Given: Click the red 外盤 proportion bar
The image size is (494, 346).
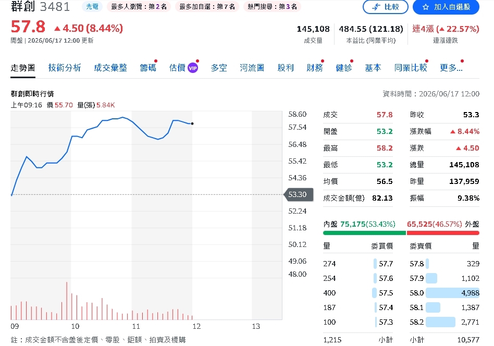Looking at the screenshot, I should 443,233.
